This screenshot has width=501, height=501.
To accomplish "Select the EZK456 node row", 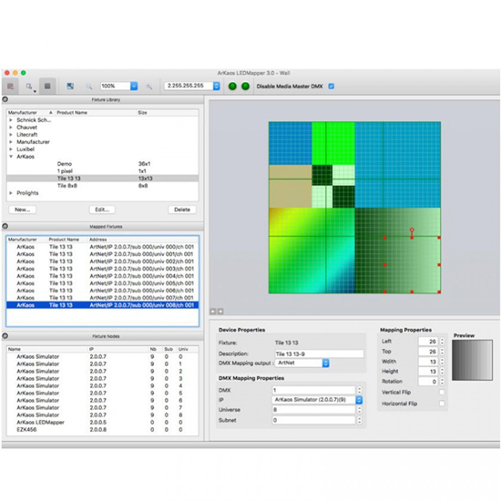I will 102,429.
